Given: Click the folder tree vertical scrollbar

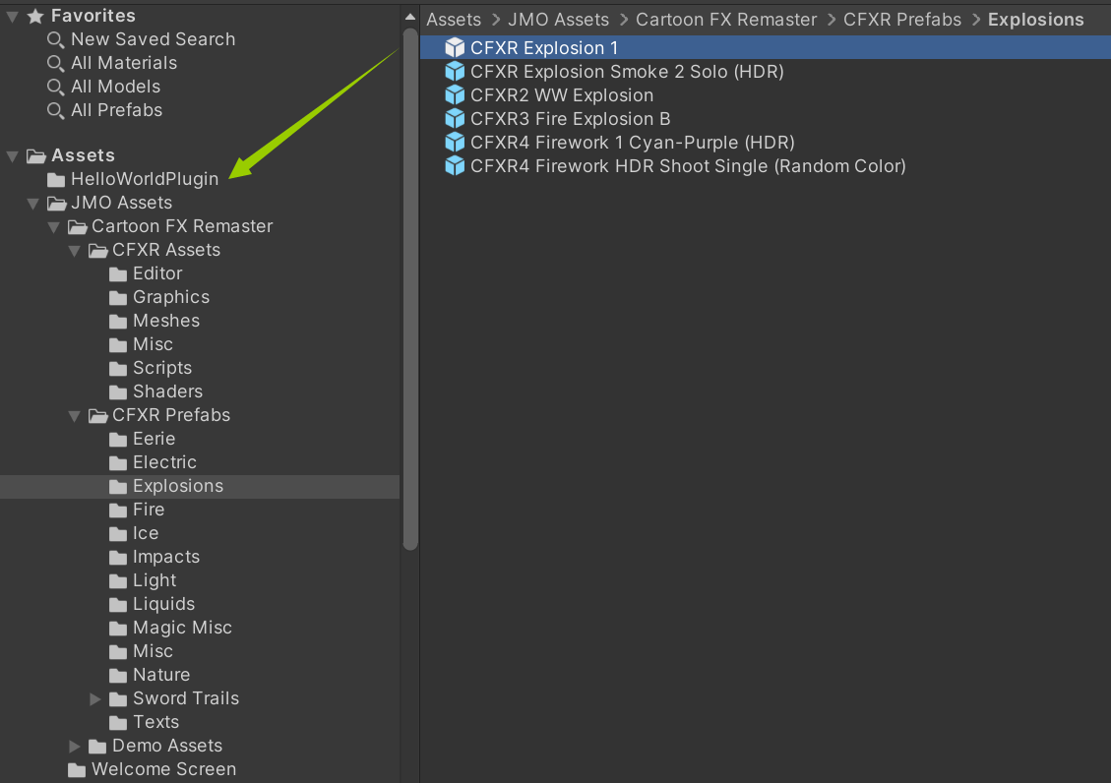Looking at the screenshot, I should tap(410, 289).
